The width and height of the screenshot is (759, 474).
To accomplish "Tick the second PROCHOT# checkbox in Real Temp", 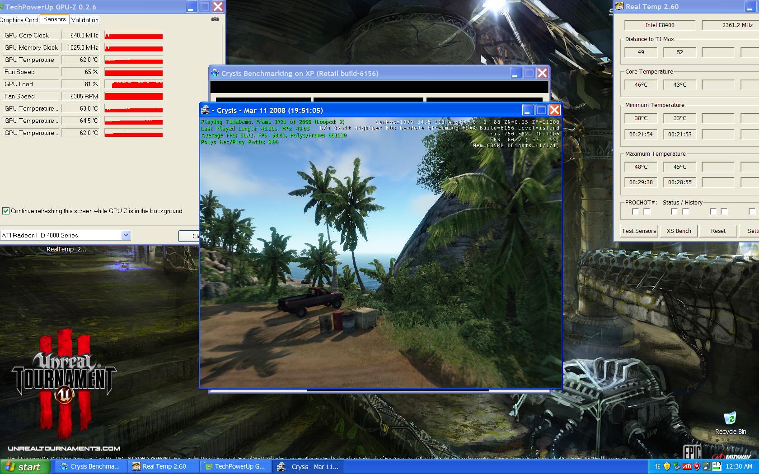I will coord(647,212).
